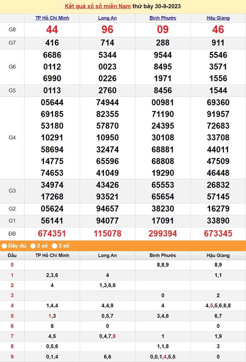Click the G8 row label
This screenshot has width=246, height=362.
tap(12, 30)
